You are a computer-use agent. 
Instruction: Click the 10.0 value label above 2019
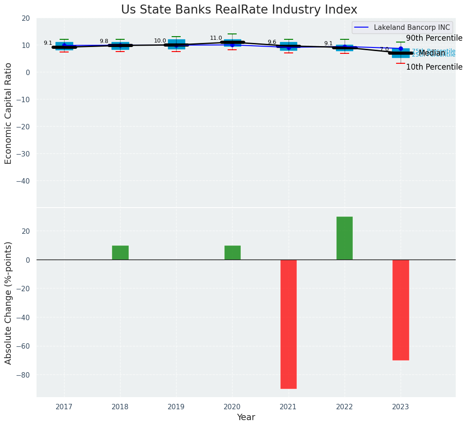pos(160,41)
